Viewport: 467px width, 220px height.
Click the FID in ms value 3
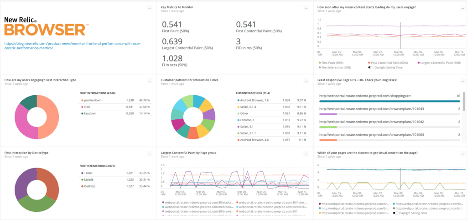238,41
